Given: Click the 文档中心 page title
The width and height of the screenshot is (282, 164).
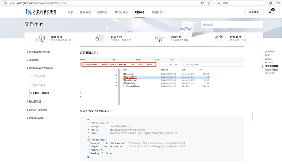Looking at the screenshot, I should pyautogui.click(x=34, y=24).
